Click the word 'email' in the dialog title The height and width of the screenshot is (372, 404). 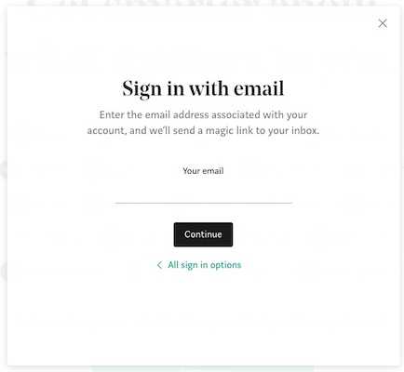coord(259,88)
